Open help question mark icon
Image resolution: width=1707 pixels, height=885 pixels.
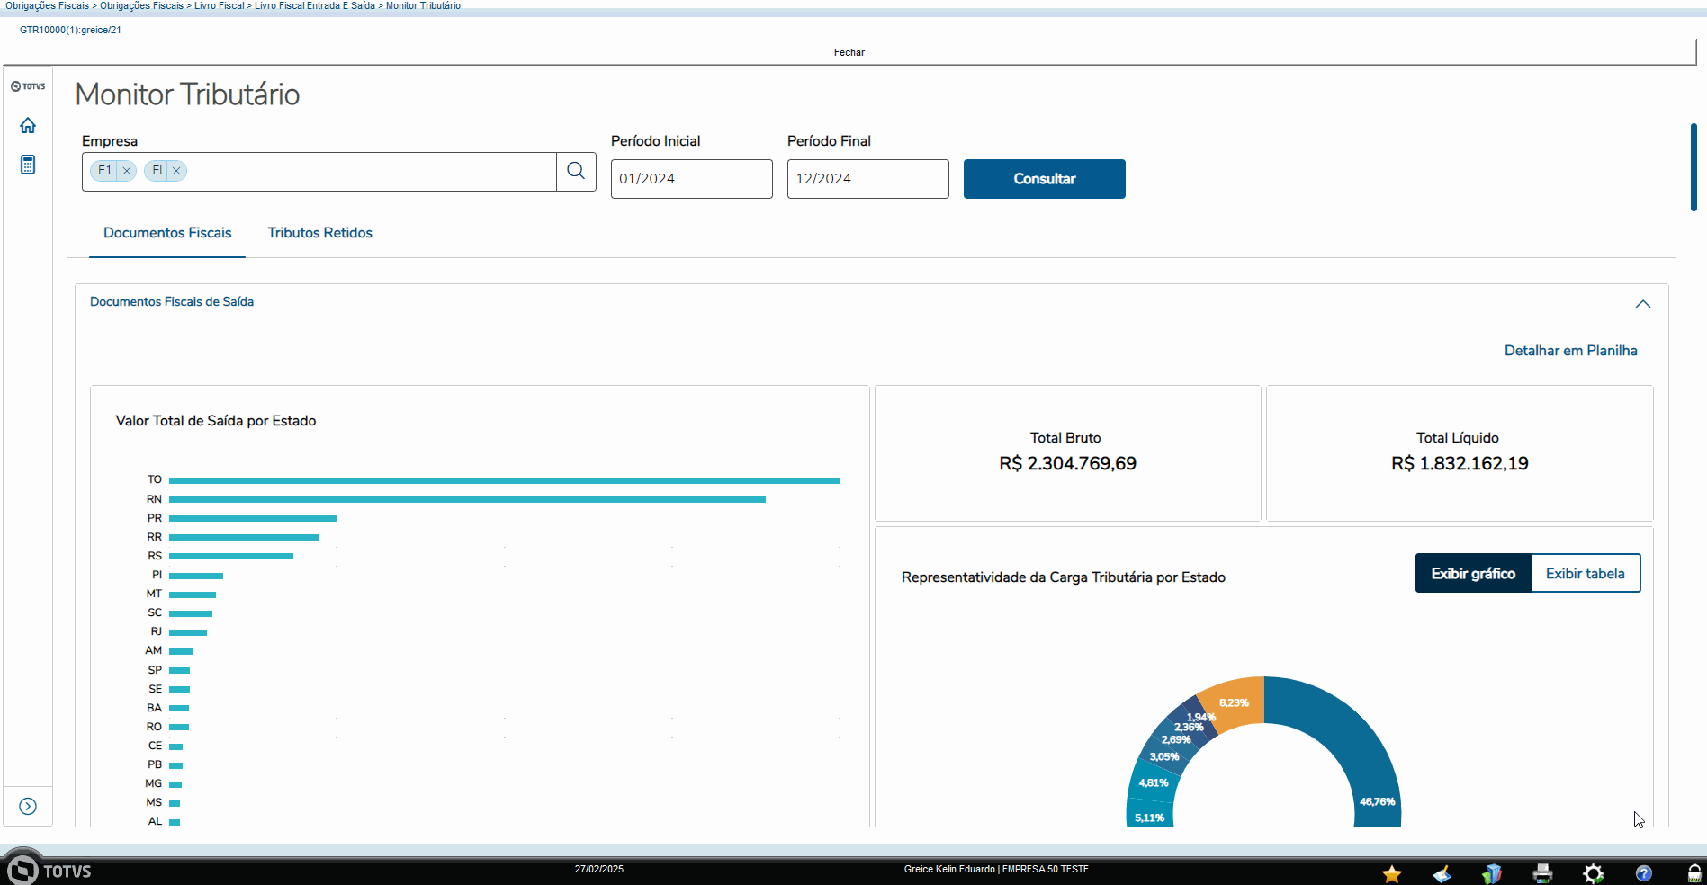[x=1644, y=873]
